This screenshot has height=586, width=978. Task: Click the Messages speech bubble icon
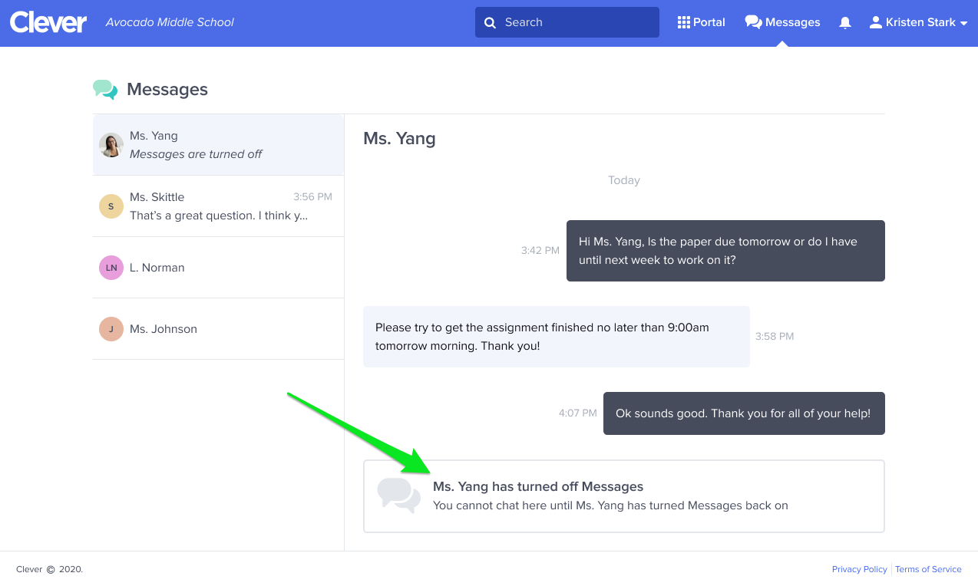753,21
